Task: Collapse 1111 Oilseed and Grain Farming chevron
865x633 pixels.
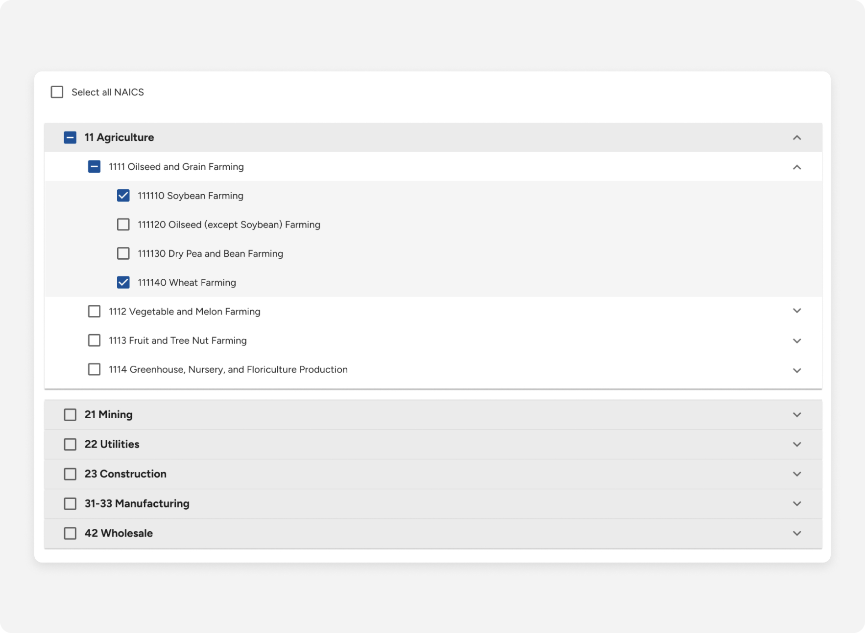Action: 797,167
